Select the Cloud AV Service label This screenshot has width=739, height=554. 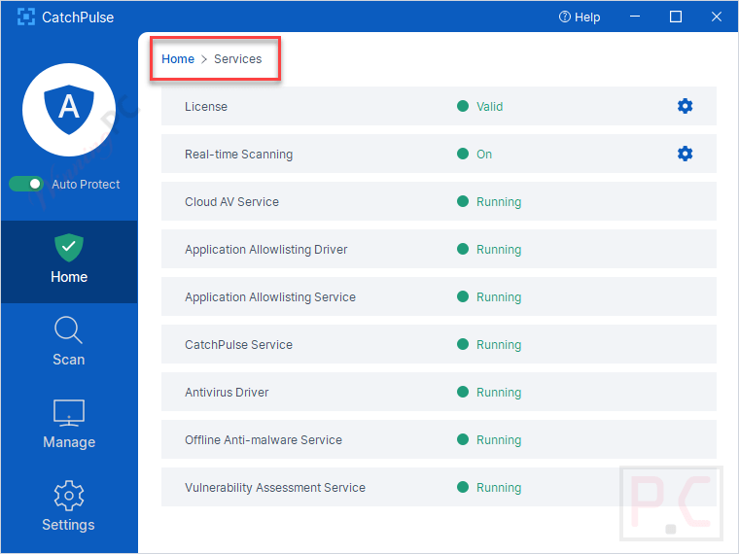click(x=231, y=201)
